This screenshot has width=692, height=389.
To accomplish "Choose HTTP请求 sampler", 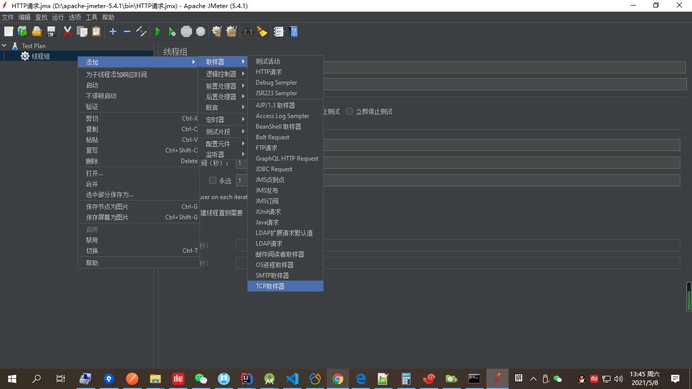I will (x=285, y=72).
